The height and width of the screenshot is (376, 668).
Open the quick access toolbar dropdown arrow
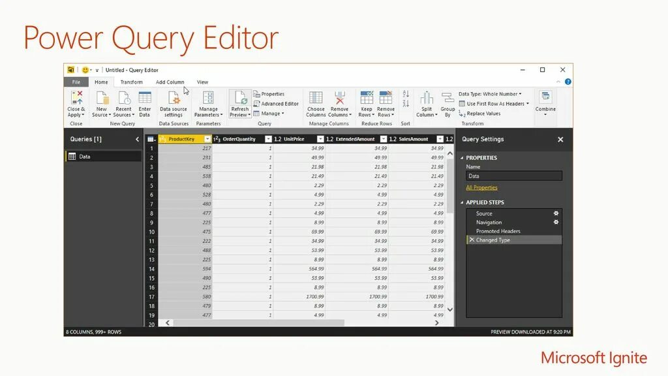pos(97,70)
